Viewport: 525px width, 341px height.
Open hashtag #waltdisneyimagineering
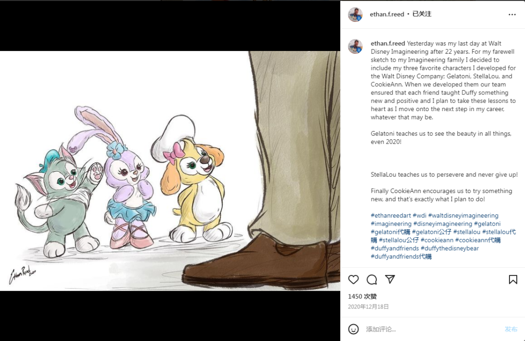[x=463, y=215]
